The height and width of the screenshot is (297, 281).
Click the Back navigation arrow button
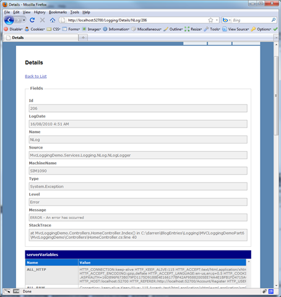[x=9, y=20]
